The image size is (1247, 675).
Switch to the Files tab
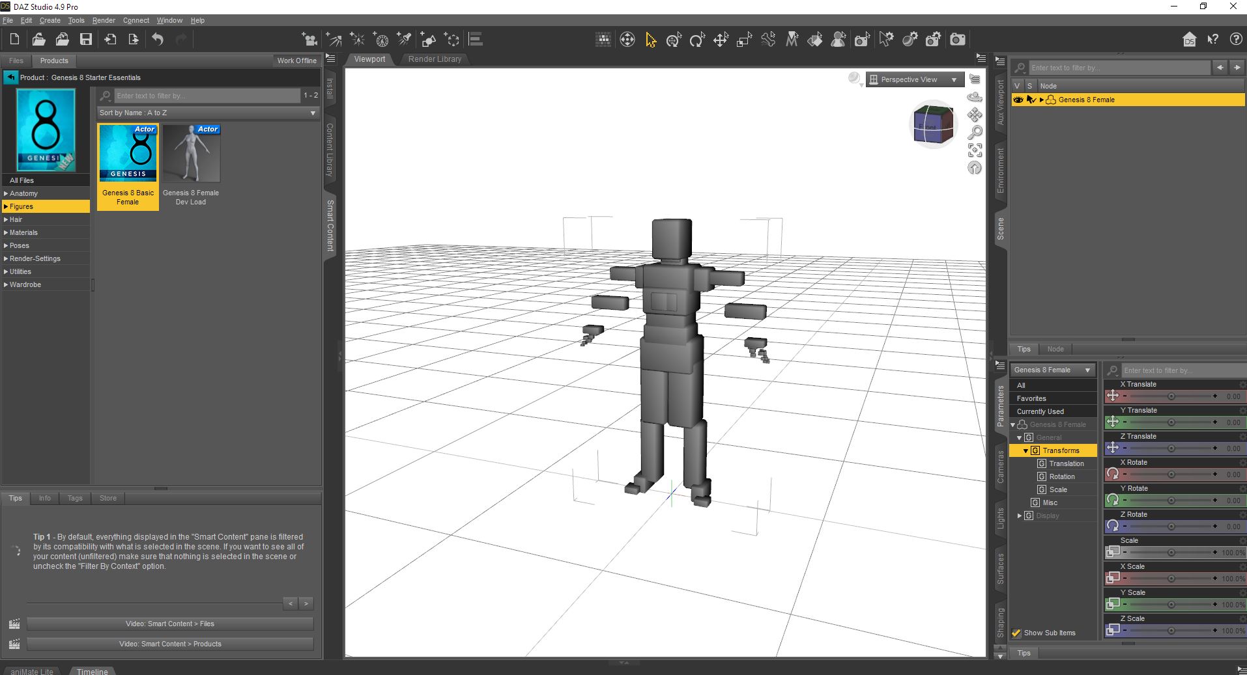point(16,61)
